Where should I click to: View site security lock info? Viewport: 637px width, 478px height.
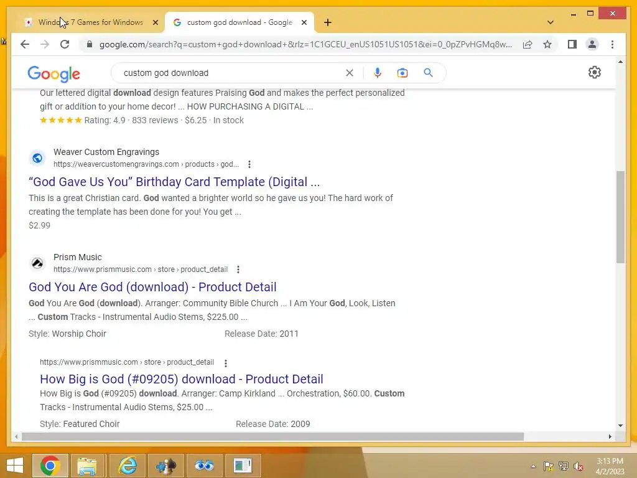[x=90, y=44]
